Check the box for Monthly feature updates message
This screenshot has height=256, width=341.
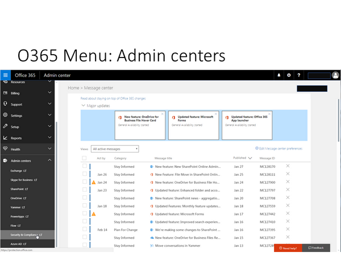click(85, 205)
